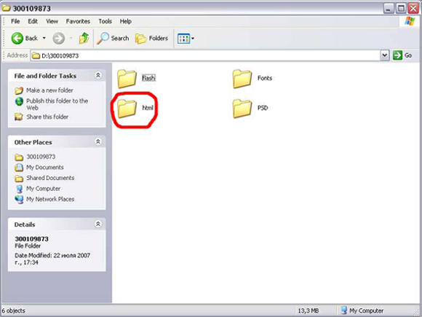Select the html folder icon
The height and width of the screenshot is (317, 422).
click(x=127, y=108)
